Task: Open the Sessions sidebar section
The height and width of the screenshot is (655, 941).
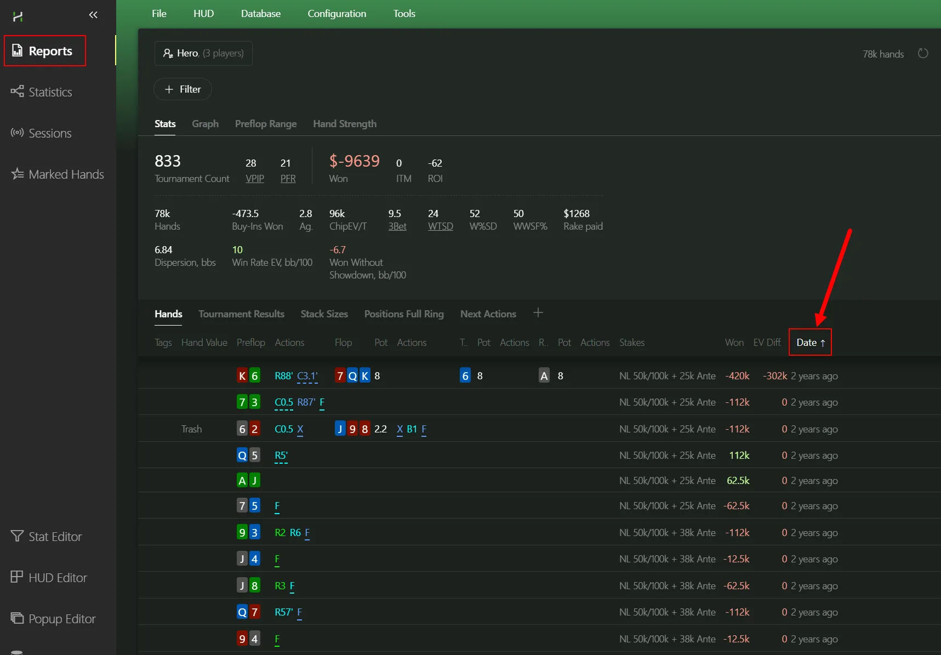Action: [49, 133]
